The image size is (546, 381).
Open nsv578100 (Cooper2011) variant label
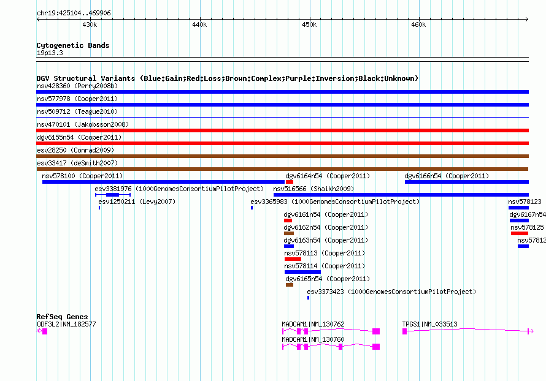pos(82,176)
